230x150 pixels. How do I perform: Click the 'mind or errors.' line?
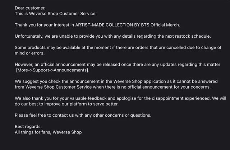point(29,53)
